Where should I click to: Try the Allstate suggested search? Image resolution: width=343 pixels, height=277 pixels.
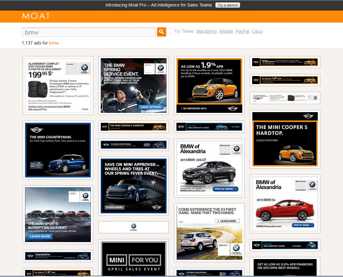pyautogui.click(x=226, y=31)
